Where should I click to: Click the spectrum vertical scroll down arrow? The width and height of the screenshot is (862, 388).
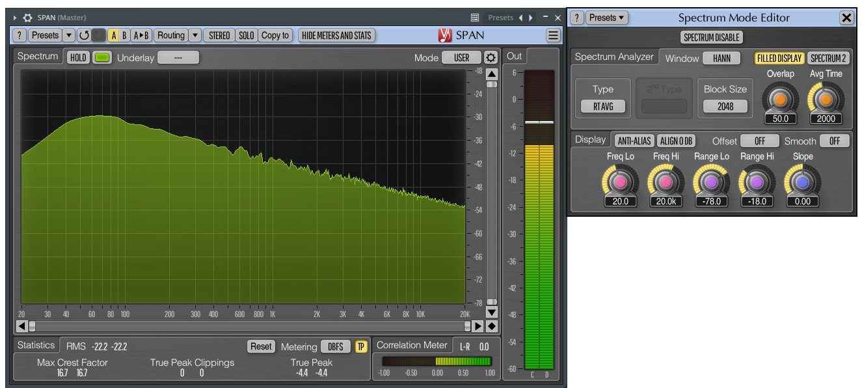pos(492,312)
